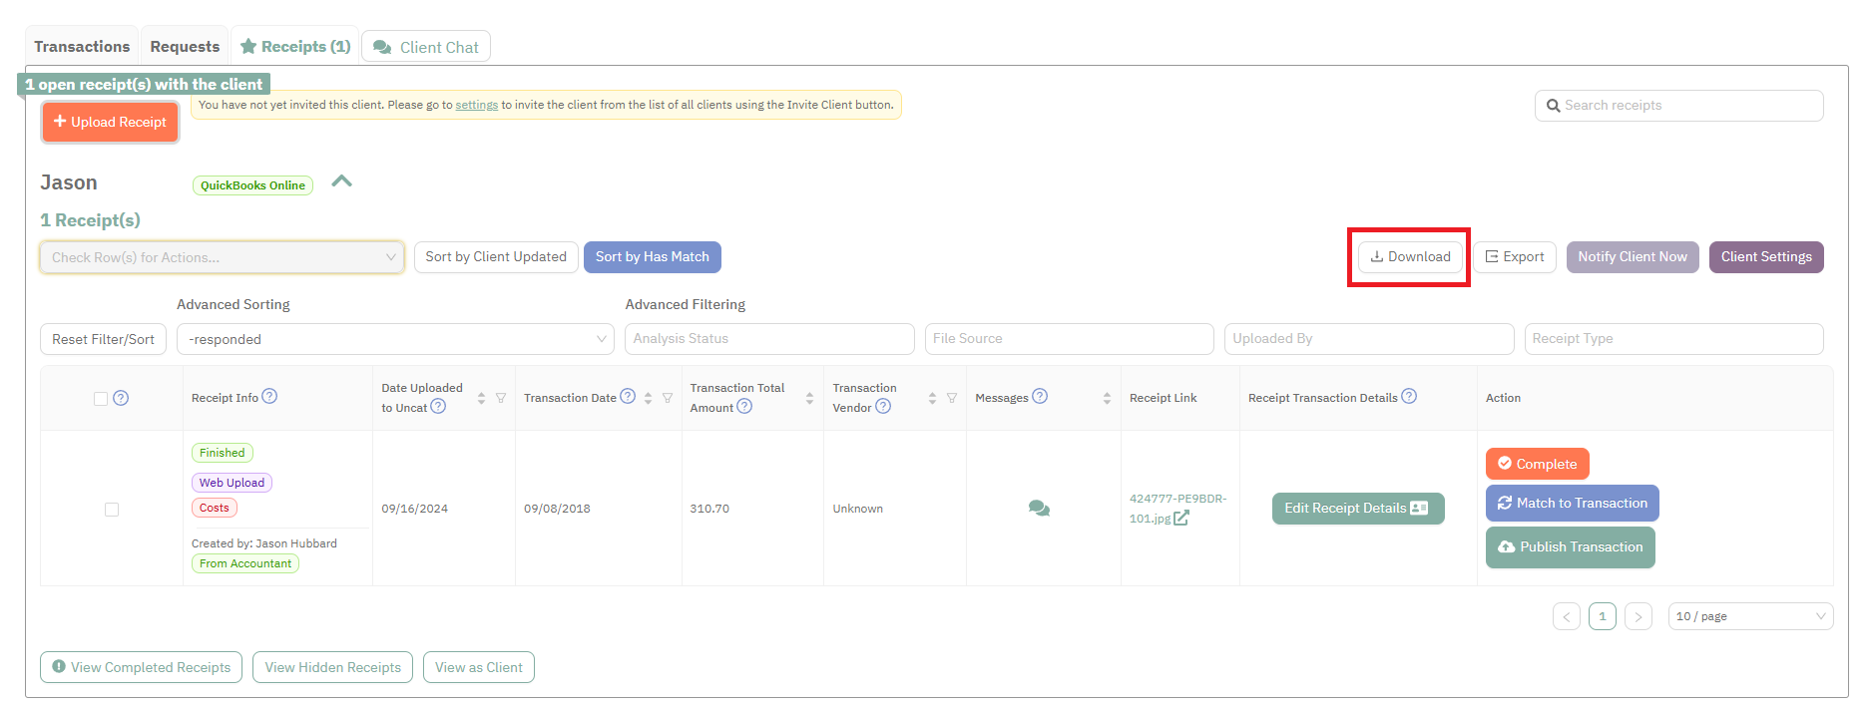The width and height of the screenshot is (1873, 710).
Task: Open the Analysis Status filter dropdown
Action: pos(769,339)
